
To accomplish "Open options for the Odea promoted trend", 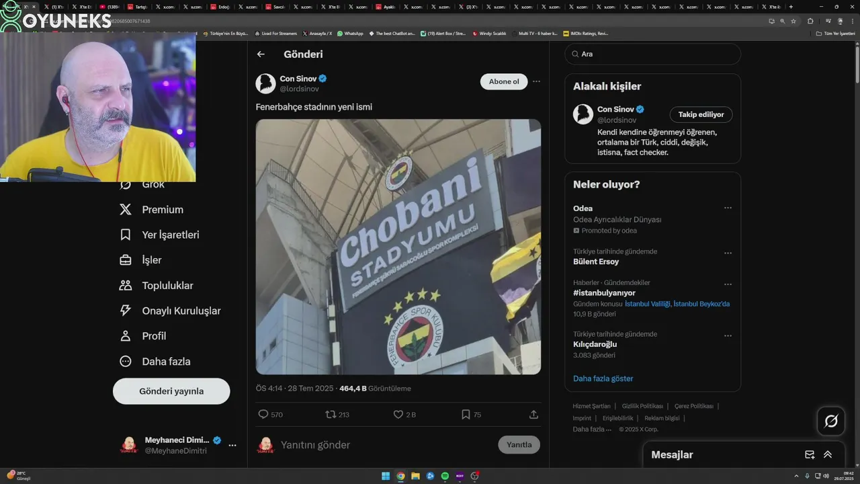I will (728, 208).
